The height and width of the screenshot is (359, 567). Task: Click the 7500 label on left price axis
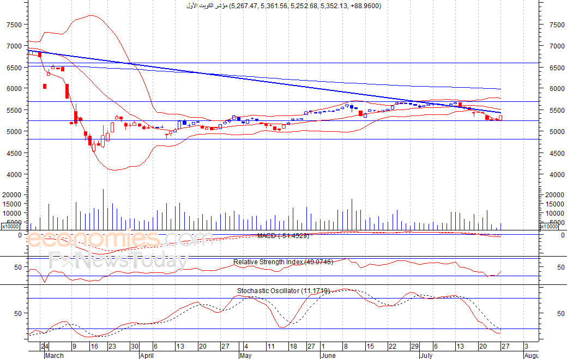[14, 25]
